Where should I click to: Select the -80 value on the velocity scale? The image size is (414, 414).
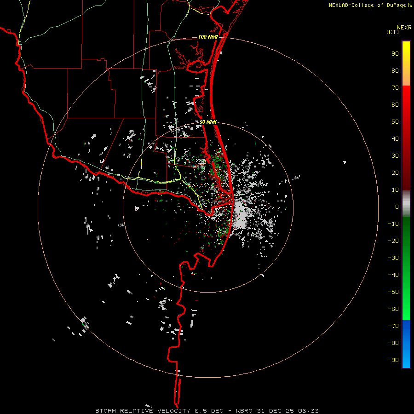tap(393, 343)
